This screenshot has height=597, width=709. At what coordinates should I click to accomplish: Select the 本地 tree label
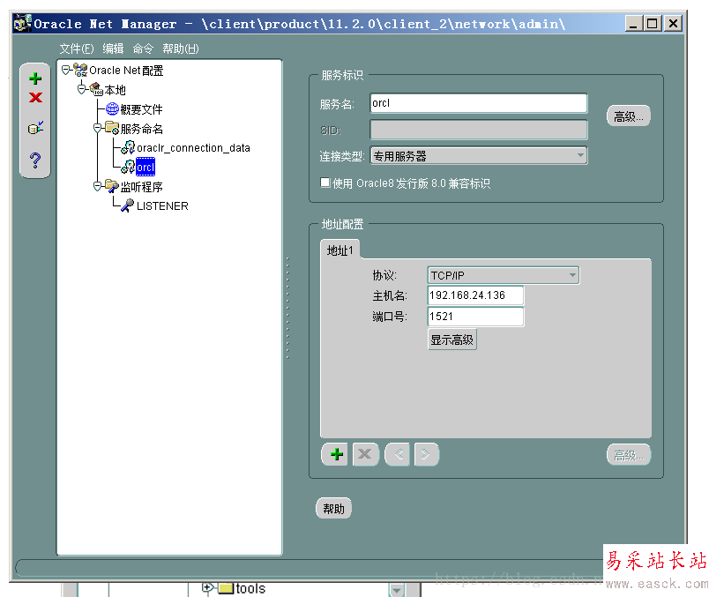(116, 90)
